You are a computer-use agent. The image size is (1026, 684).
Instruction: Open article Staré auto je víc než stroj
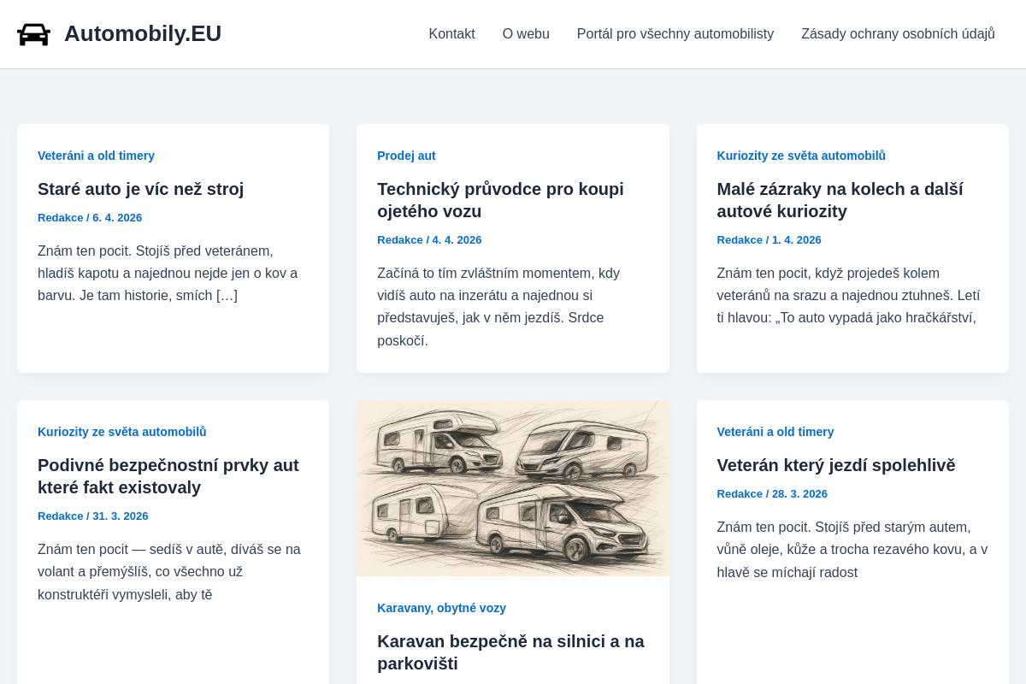pyautogui.click(x=140, y=189)
